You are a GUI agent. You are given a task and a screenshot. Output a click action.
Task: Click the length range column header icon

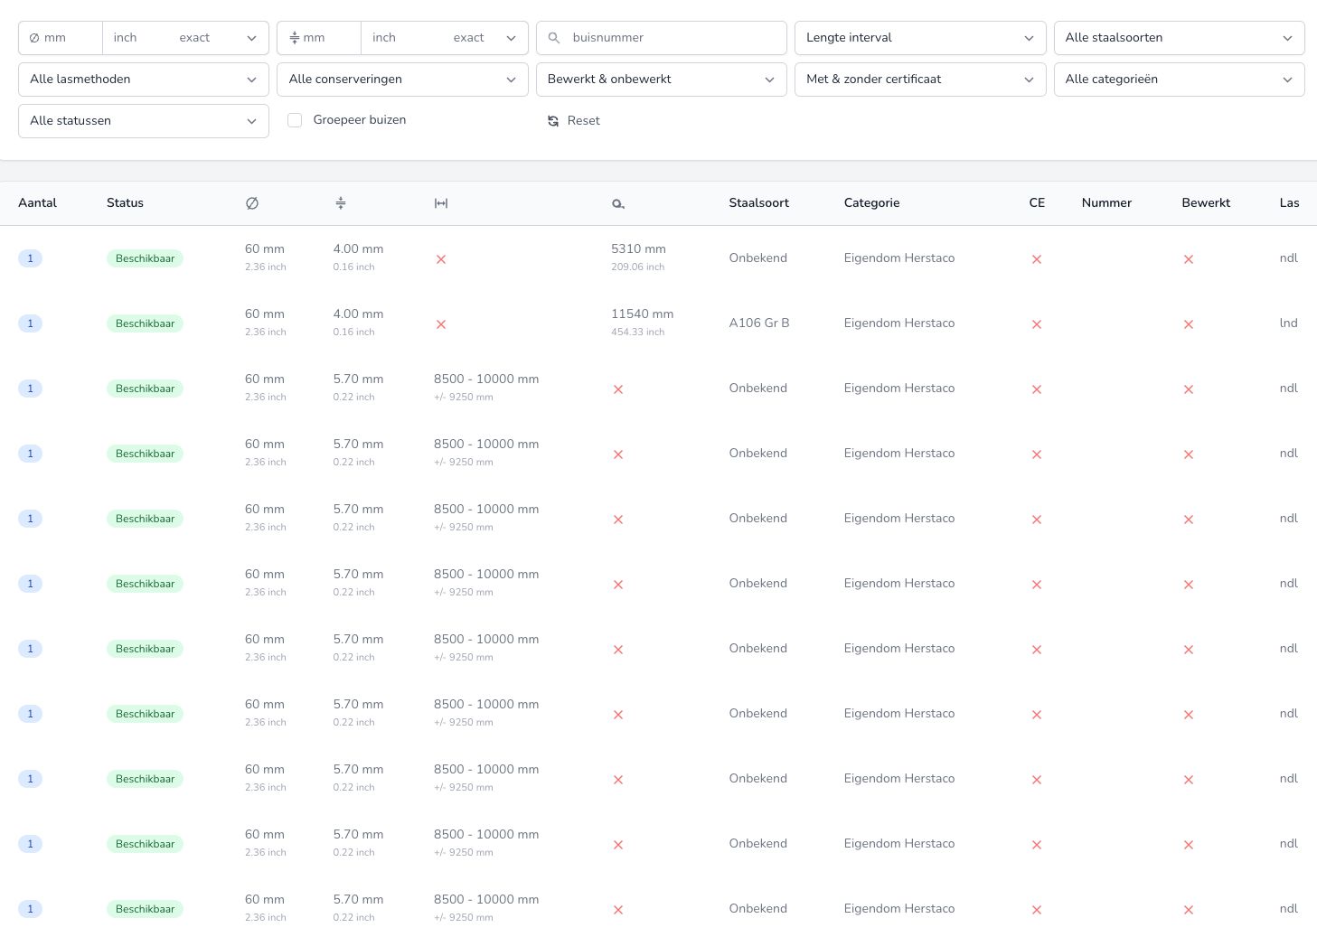(x=441, y=203)
